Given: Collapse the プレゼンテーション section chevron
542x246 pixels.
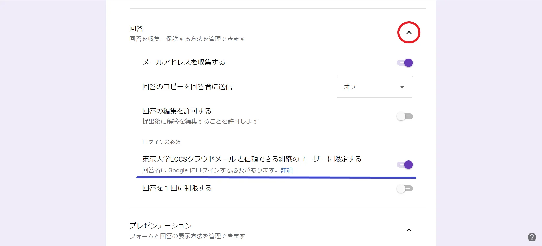Looking at the screenshot, I should pyautogui.click(x=409, y=230).
